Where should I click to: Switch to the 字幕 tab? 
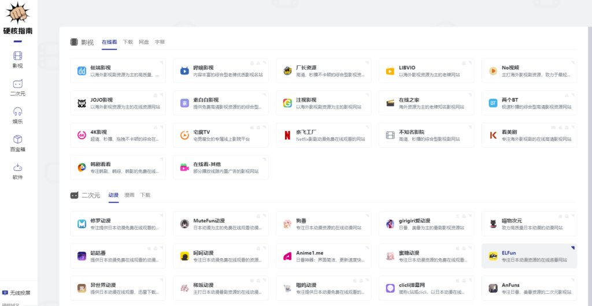(160, 42)
